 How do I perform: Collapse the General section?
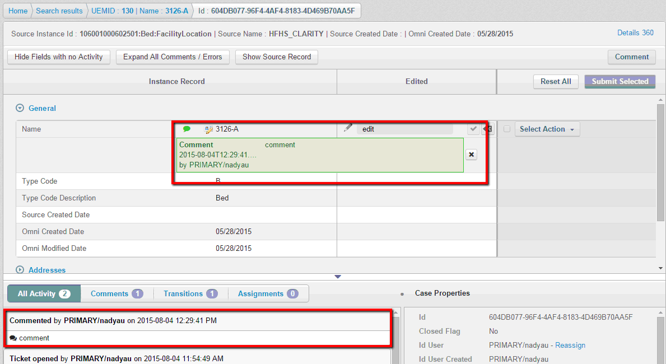pos(20,109)
